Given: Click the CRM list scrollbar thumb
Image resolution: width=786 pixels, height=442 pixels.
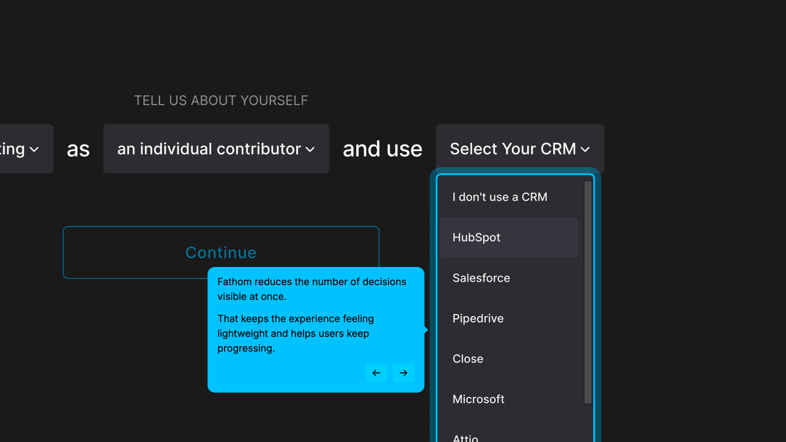Looking at the screenshot, I should pos(588,292).
